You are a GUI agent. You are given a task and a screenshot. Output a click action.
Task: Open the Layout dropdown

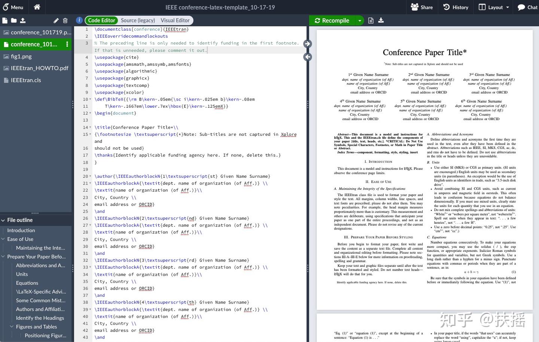click(494, 7)
